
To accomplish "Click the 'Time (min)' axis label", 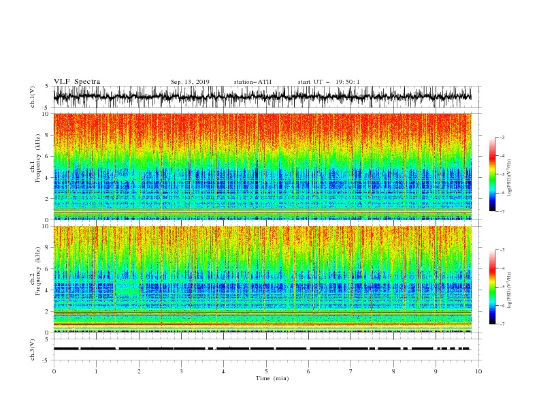I will [x=272, y=378].
